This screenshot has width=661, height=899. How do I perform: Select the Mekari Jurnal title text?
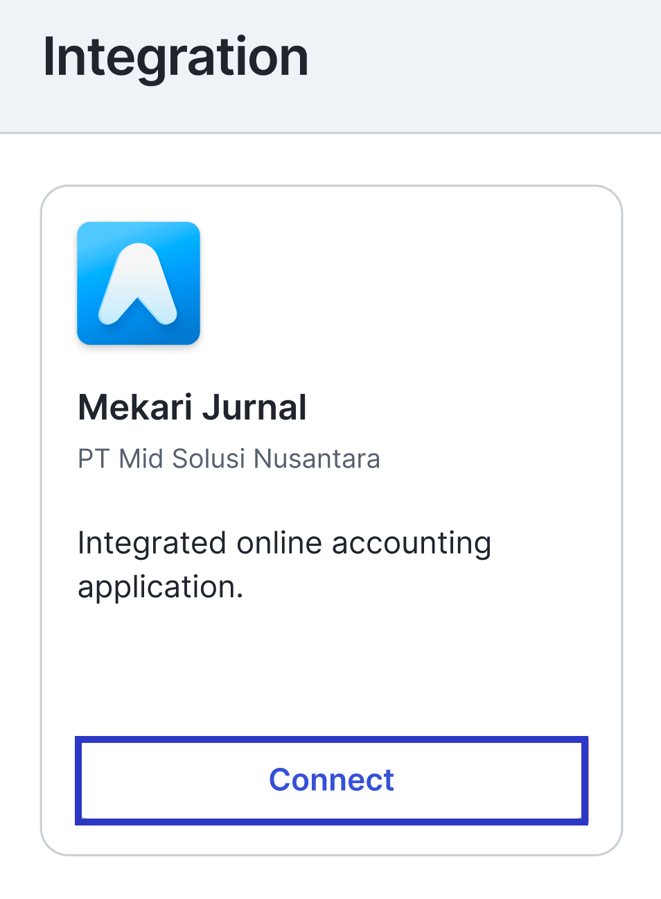point(192,407)
